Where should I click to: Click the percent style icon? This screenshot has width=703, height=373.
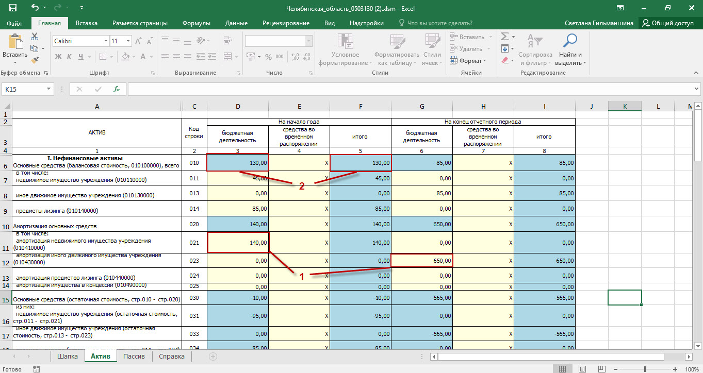click(268, 57)
